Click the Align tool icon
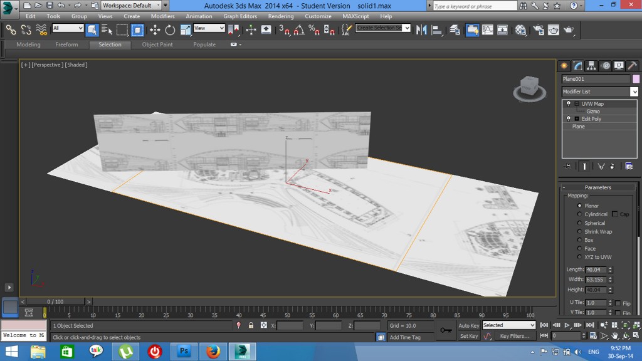This screenshot has height=361, width=642. click(x=437, y=29)
